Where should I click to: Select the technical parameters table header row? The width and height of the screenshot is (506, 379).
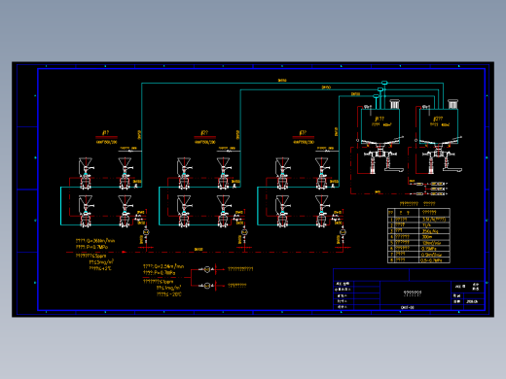[418, 213]
